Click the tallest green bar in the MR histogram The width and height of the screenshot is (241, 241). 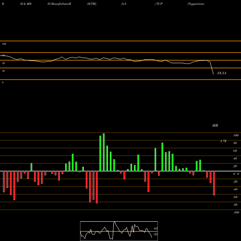click(x=104, y=152)
